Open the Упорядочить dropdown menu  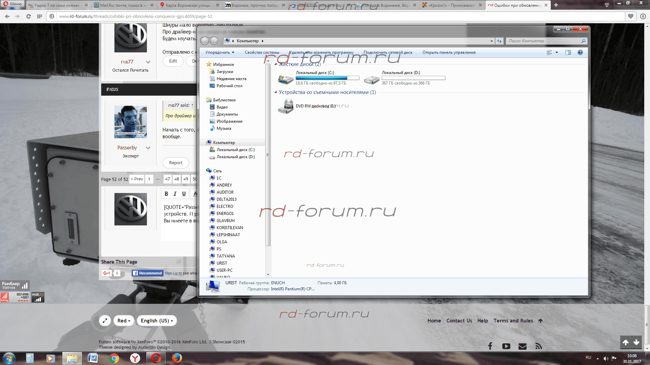(220, 52)
